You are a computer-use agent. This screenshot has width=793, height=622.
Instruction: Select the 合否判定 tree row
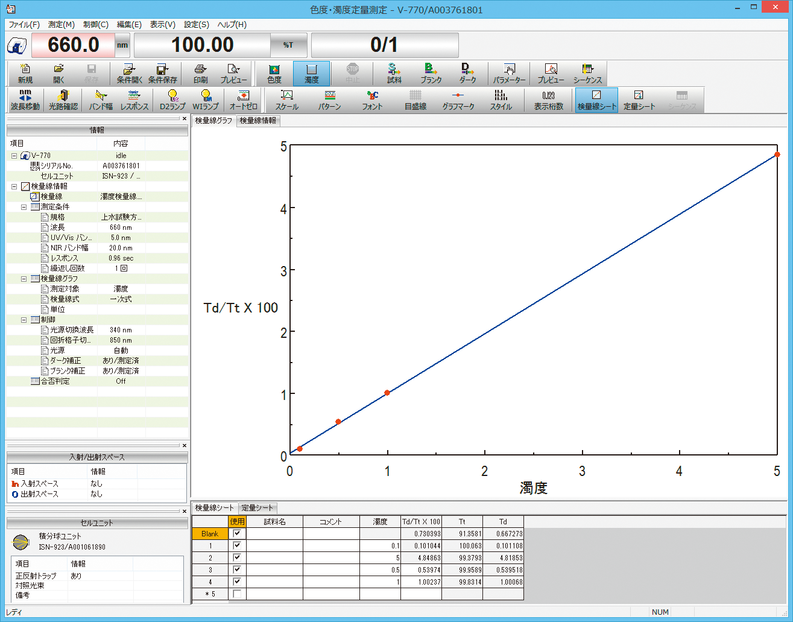[97, 381]
